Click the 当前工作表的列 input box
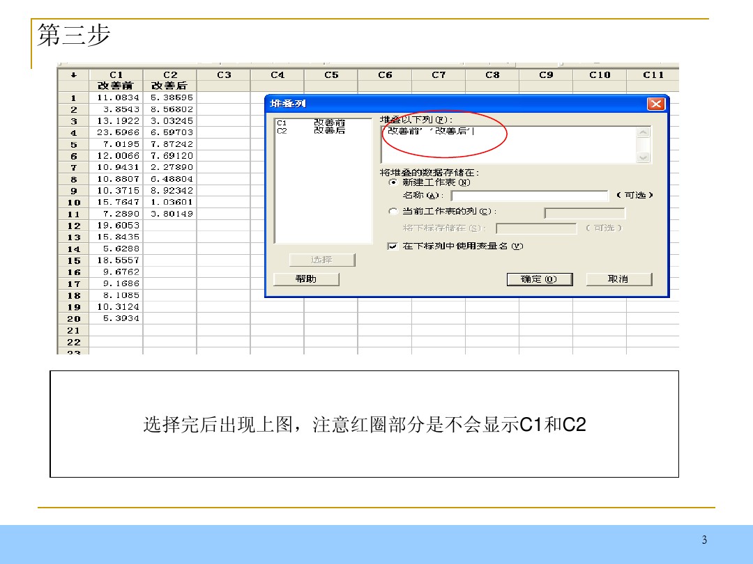This screenshot has height=564, width=753. click(586, 211)
